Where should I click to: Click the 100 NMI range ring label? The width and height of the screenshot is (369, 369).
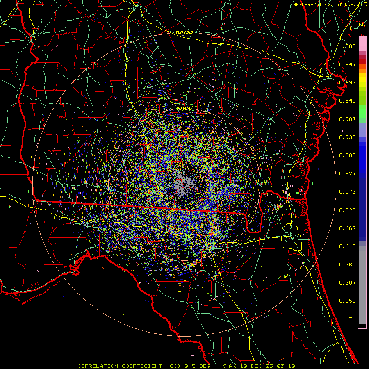click(x=184, y=32)
